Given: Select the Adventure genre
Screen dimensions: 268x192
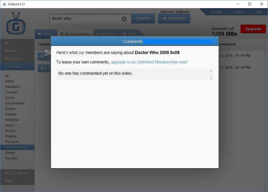Looking at the screenshot, I should pyautogui.click(x=12, y=87).
